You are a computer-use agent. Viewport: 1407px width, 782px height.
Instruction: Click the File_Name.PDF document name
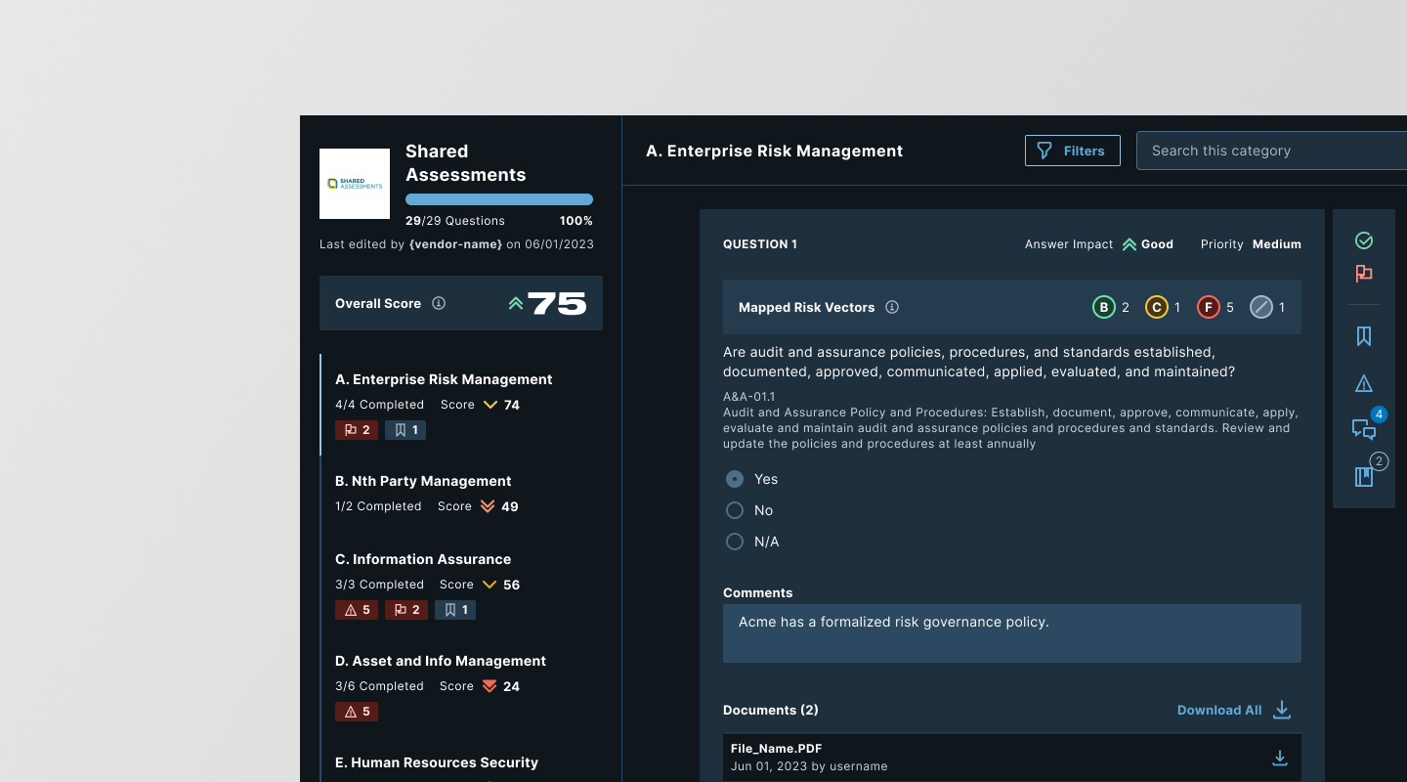(x=777, y=749)
